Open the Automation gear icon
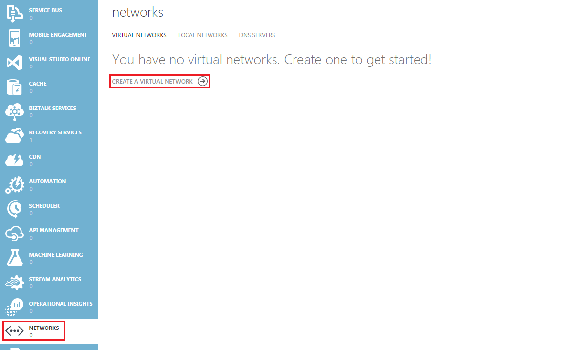 click(15, 185)
